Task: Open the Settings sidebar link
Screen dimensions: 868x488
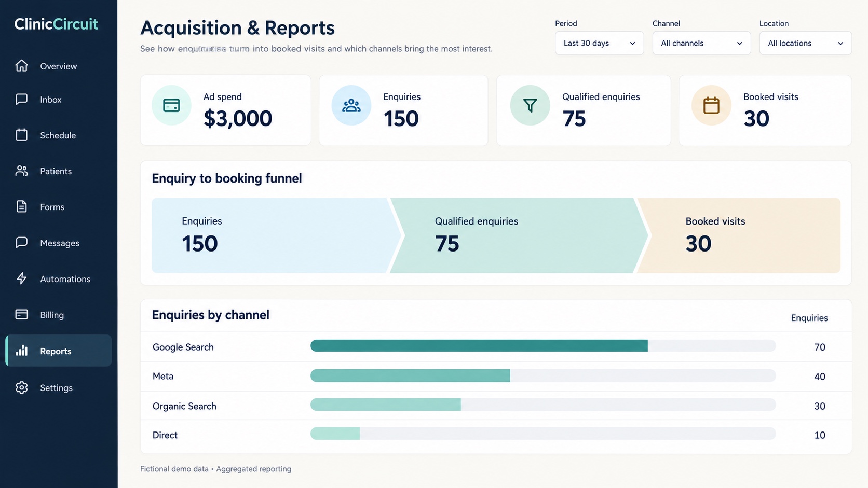Action: click(59, 387)
